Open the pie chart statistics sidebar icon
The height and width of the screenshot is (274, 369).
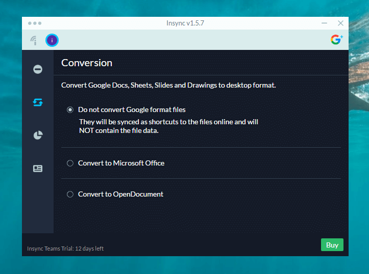(x=38, y=135)
